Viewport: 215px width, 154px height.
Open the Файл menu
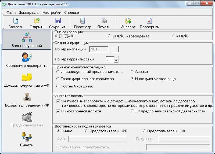coord(11,13)
